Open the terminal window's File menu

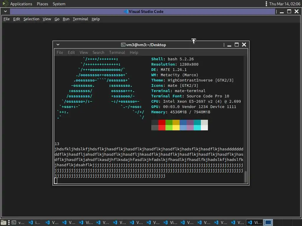tap(60, 52)
